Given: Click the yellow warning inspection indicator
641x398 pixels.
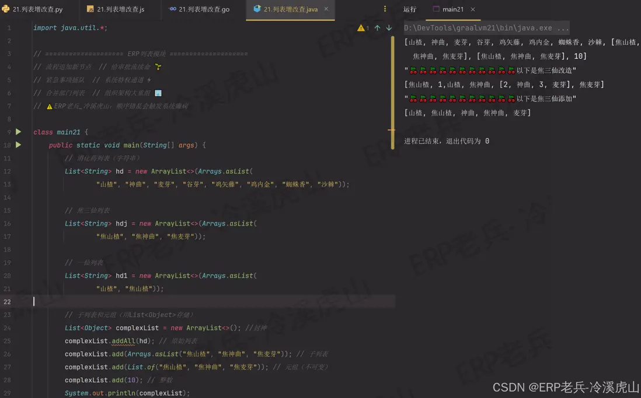Looking at the screenshot, I should click(x=361, y=27).
